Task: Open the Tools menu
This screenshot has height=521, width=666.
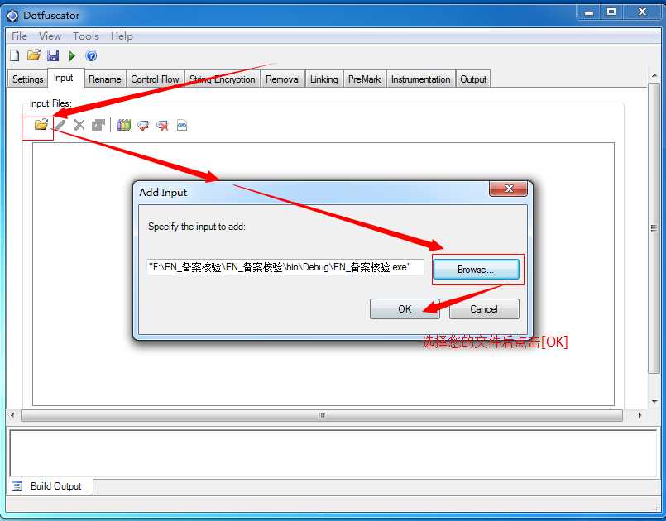Action: (x=86, y=36)
